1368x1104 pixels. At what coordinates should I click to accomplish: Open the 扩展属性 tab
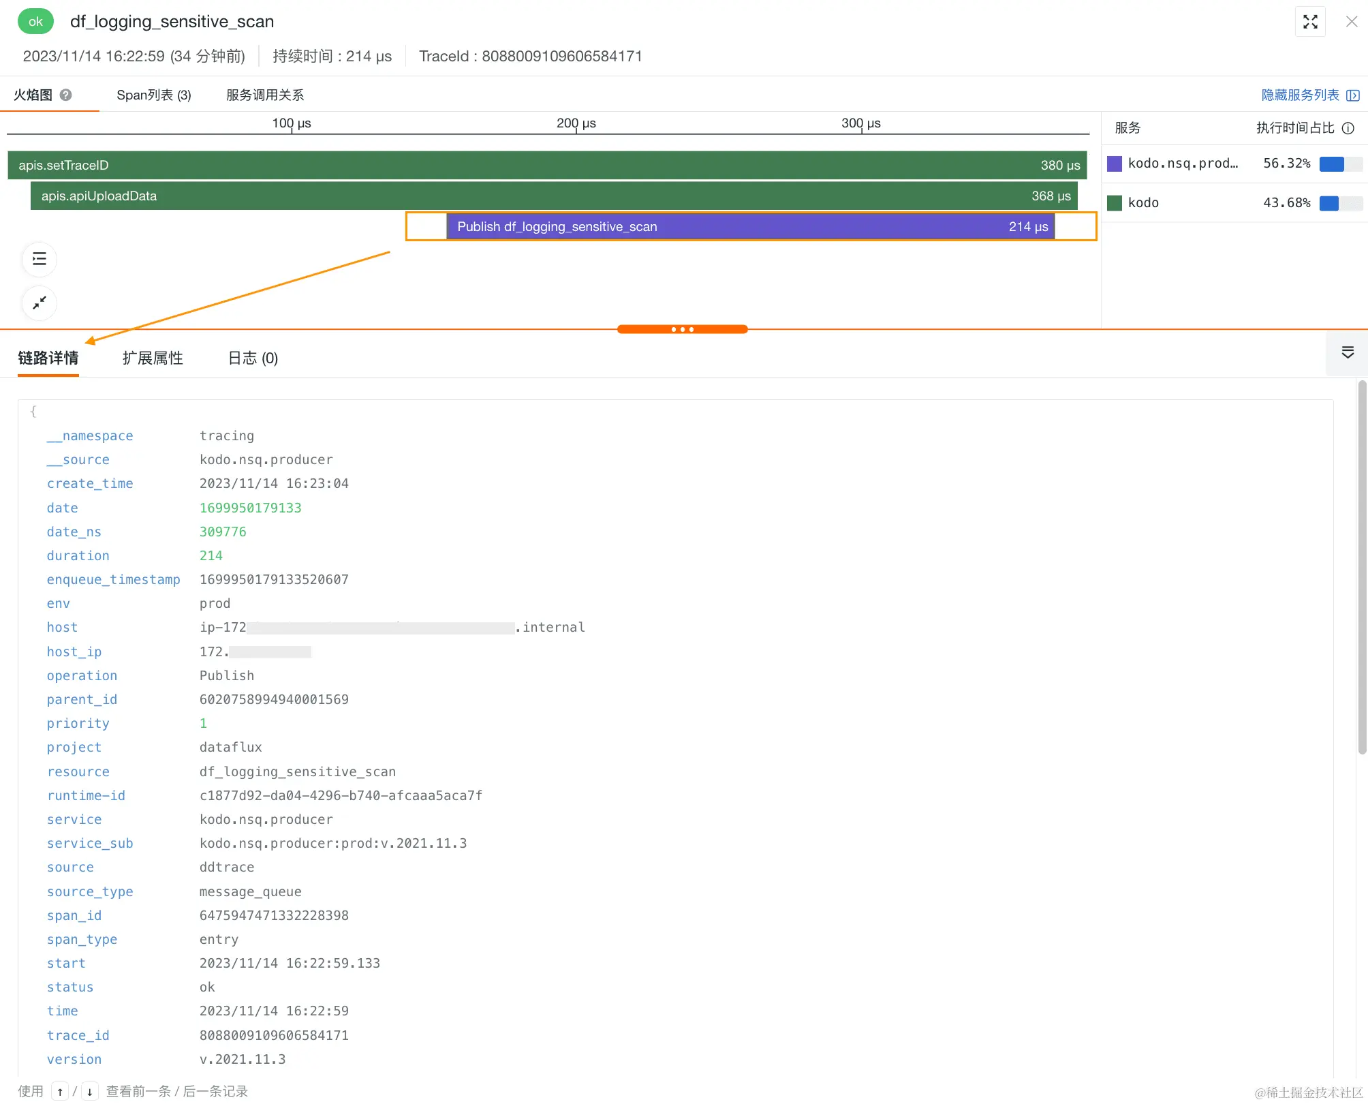click(153, 358)
